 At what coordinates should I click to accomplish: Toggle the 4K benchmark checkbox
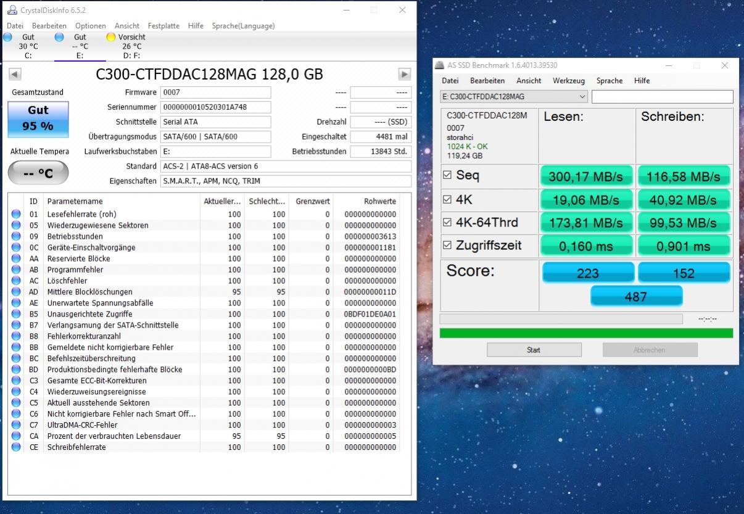(448, 199)
